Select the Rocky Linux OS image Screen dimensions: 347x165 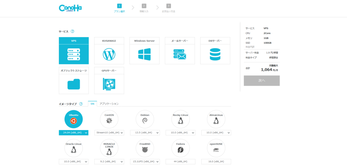click(x=181, y=119)
